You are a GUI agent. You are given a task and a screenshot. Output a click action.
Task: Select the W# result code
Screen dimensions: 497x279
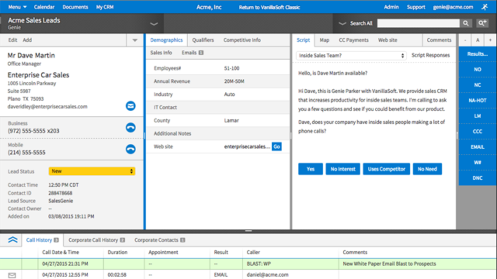478,162
